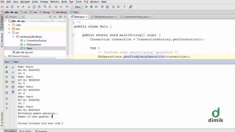The height and width of the screenshot is (132, 235).
Task: Open the Terminal tool window button
Action: click(41, 131)
